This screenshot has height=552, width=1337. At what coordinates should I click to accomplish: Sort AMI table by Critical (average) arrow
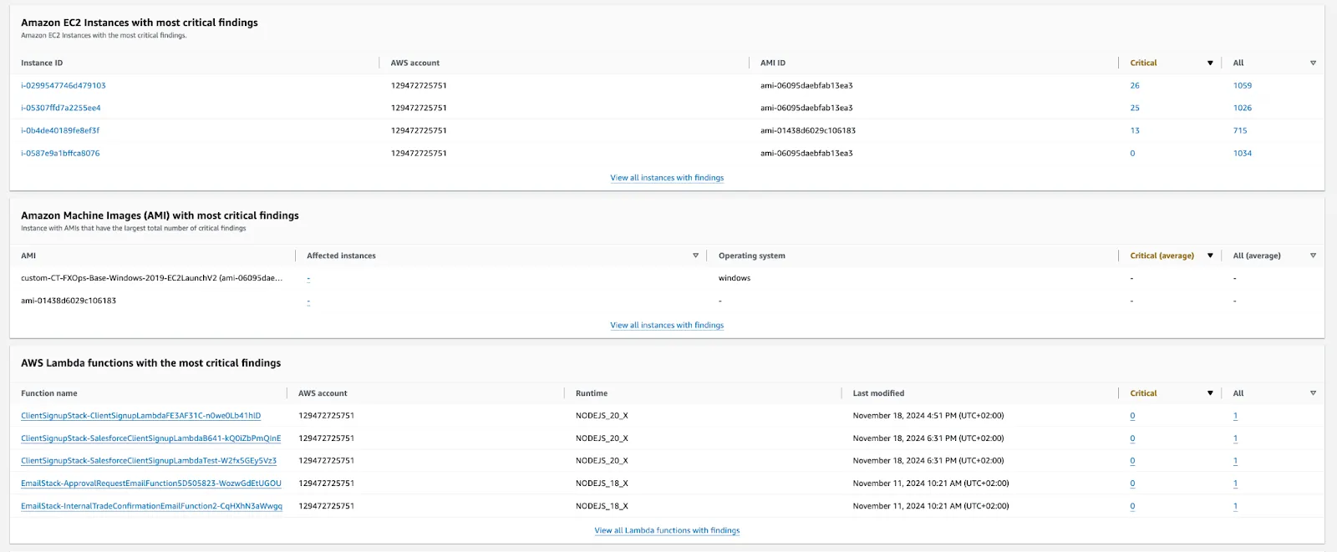pyautogui.click(x=1209, y=256)
